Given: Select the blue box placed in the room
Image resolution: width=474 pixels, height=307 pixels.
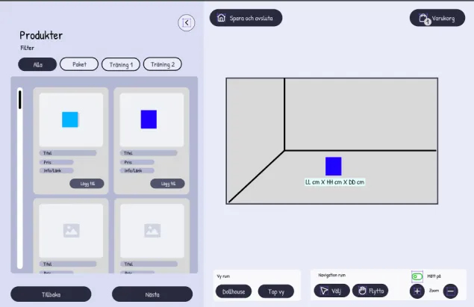Looking at the screenshot, I should pos(334,167).
